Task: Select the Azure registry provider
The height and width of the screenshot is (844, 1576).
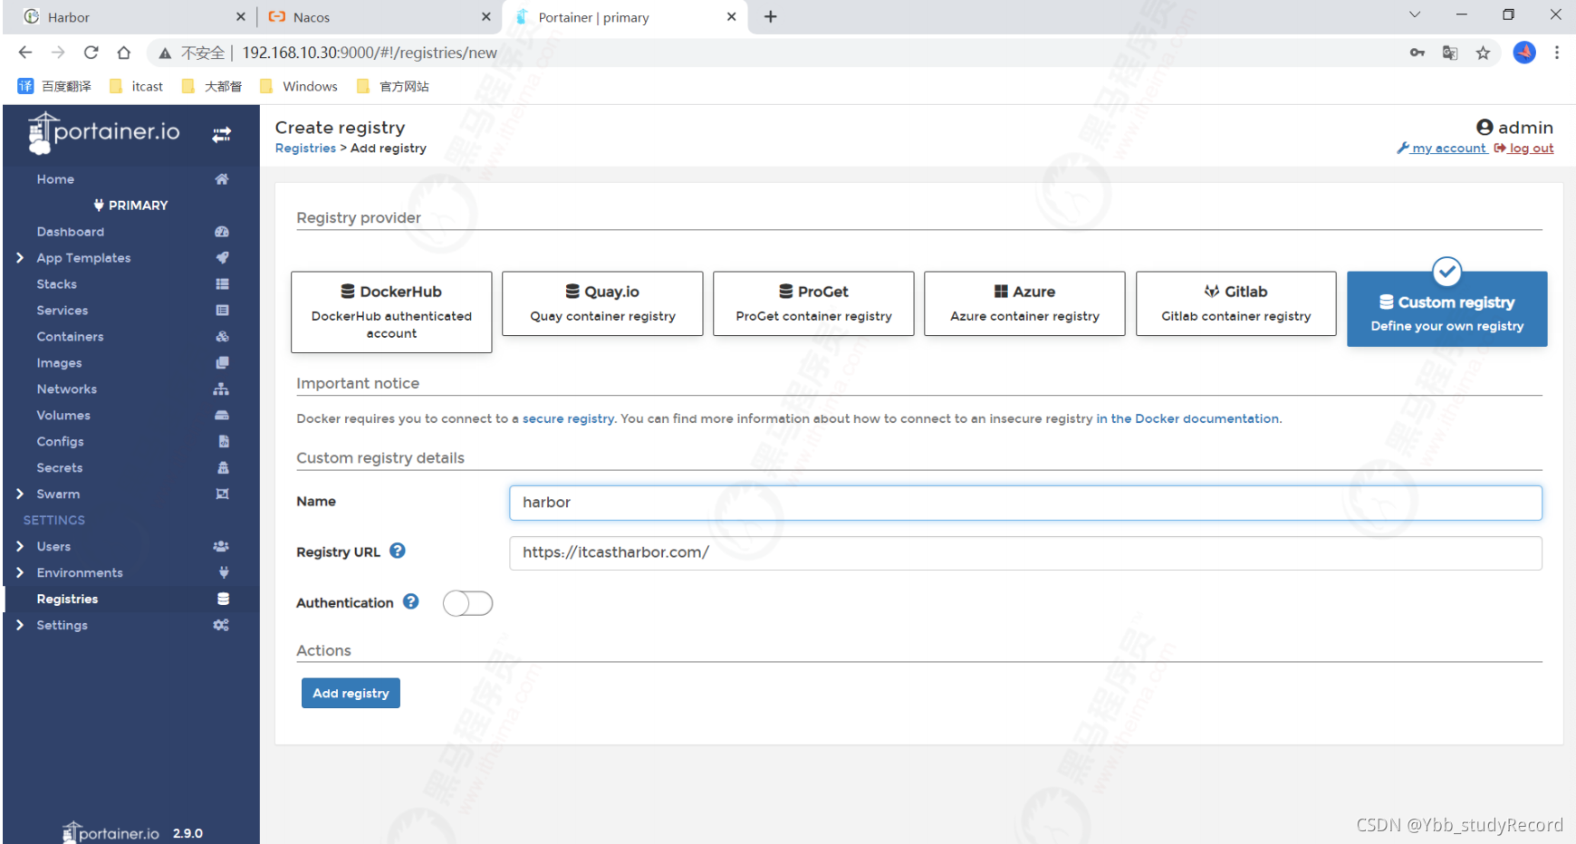Action: pyautogui.click(x=1024, y=303)
